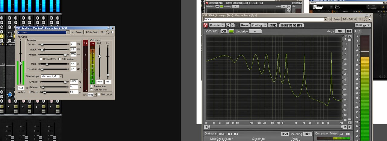This screenshot has width=387, height=141.
Task: Expand the SPAN Settings menu
Action: click(x=363, y=26)
